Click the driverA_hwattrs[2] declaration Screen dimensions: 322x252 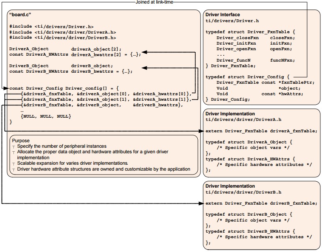click(x=106, y=55)
